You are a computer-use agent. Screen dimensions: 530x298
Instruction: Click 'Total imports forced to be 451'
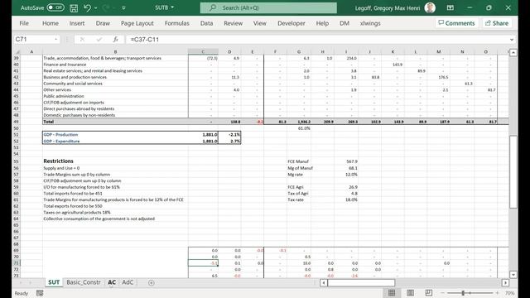pos(73,193)
